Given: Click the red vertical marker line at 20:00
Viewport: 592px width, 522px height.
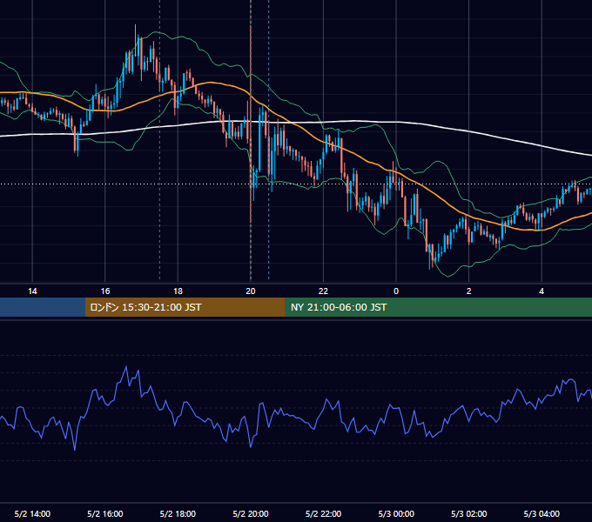Looking at the screenshot, I should (251, 124).
